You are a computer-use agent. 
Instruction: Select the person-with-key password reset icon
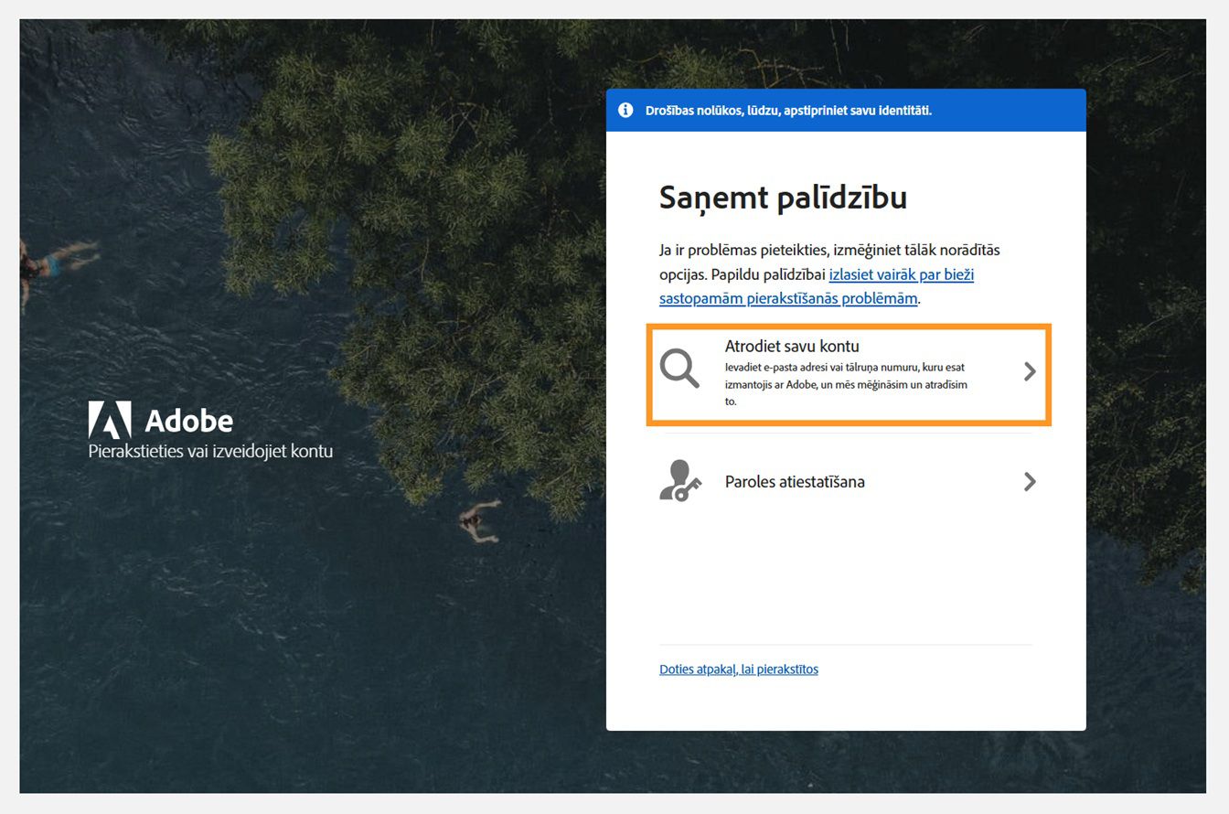coord(680,479)
